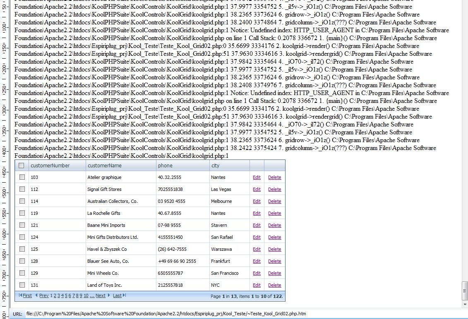Click the Next arrow icon in pager
Screen dimensions: 468x319
click(x=109, y=295)
